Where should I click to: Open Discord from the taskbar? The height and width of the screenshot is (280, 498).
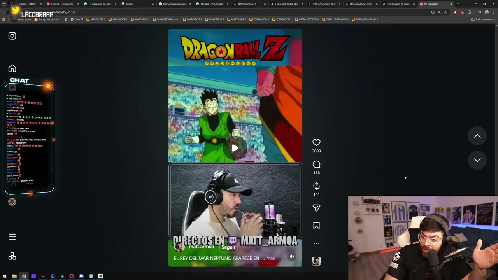81,276
